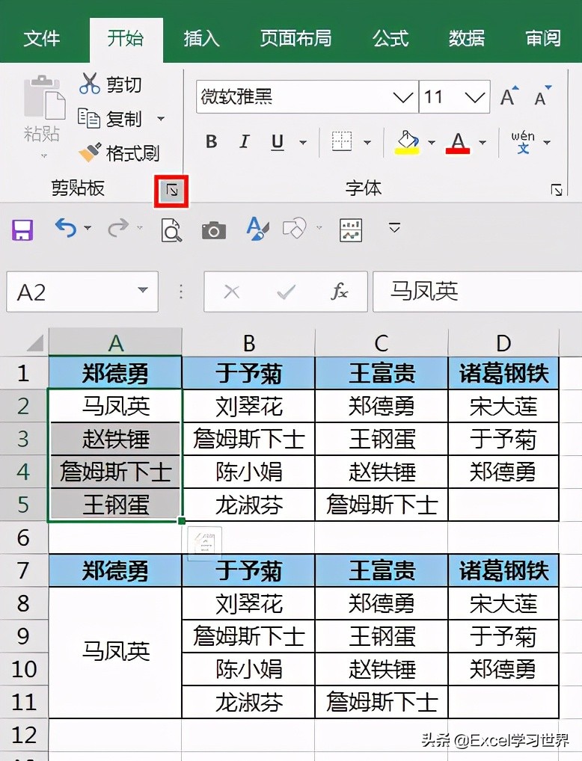The height and width of the screenshot is (761, 582).
Task: Select column D header
Action: (x=503, y=342)
